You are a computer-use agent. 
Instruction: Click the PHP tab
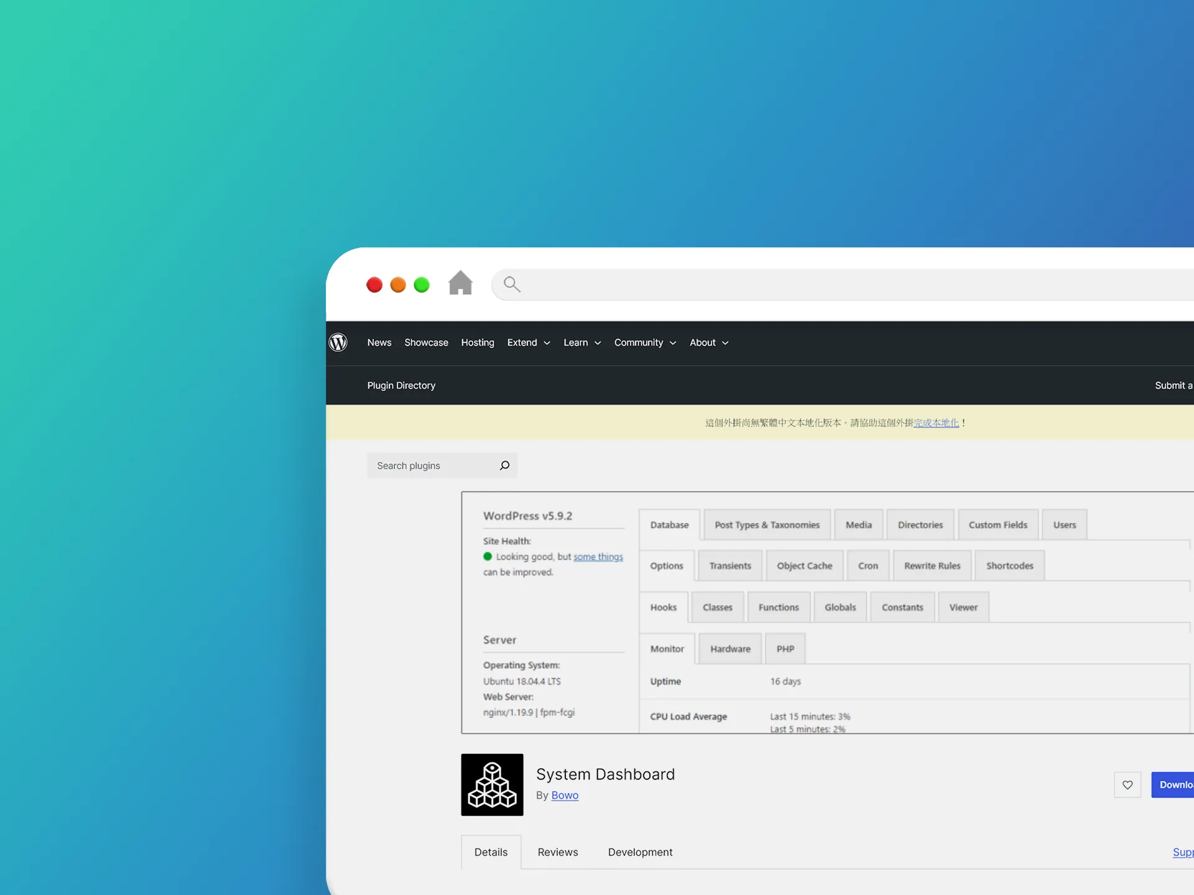(x=785, y=649)
